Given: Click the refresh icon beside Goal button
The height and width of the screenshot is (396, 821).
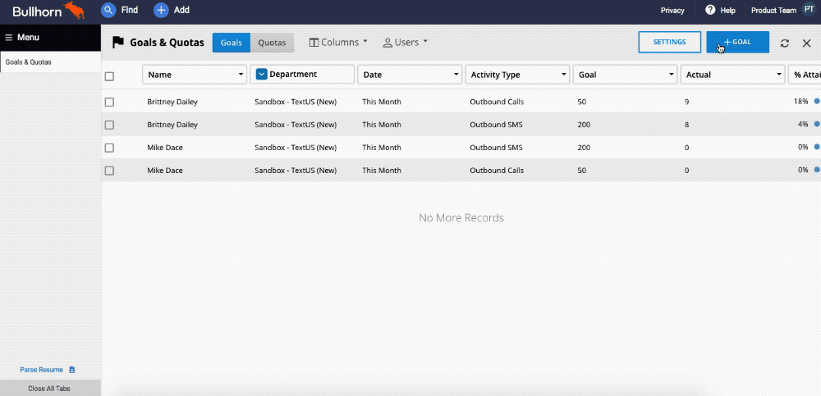Looking at the screenshot, I should 785,43.
